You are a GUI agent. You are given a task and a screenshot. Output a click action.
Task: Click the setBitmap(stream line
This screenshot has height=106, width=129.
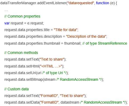54,80
